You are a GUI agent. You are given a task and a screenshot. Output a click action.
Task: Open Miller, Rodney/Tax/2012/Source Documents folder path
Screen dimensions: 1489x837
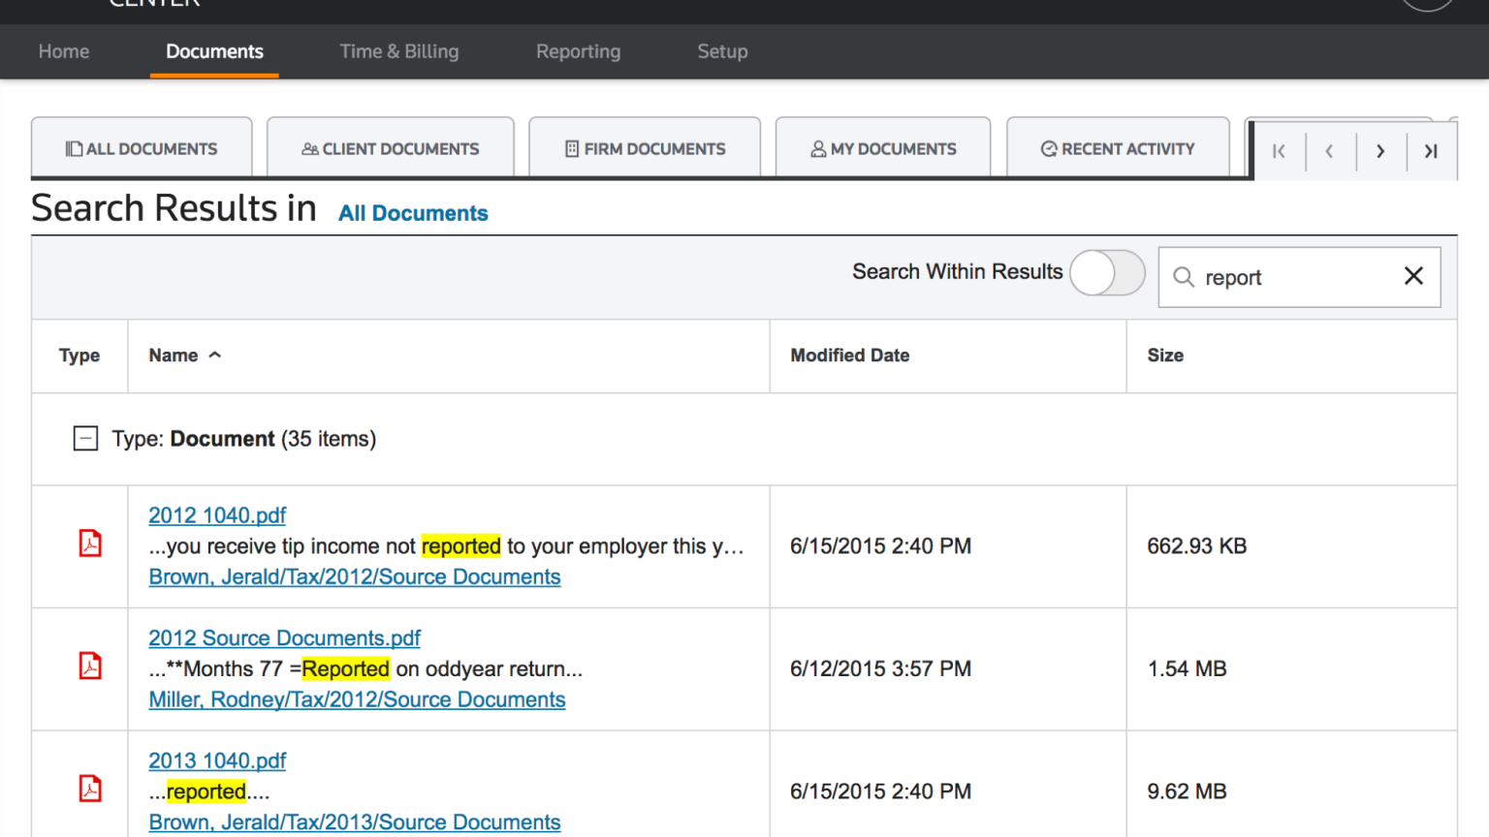click(357, 699)
